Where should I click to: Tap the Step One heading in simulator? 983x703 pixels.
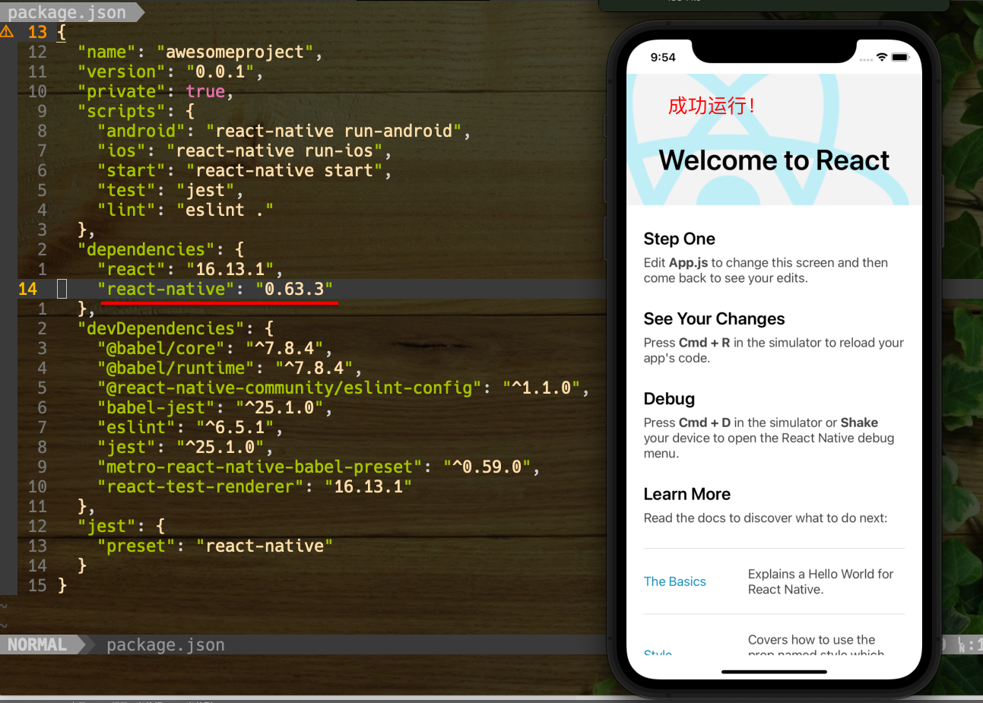pyautogui.click(x=679, y=239)
